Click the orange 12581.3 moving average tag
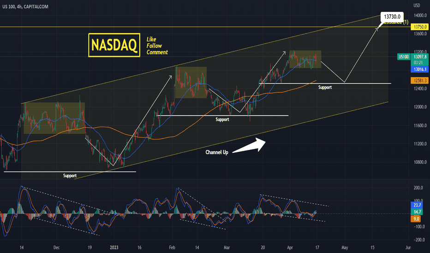Screen dimensions: 430x253 coord(420,80)
